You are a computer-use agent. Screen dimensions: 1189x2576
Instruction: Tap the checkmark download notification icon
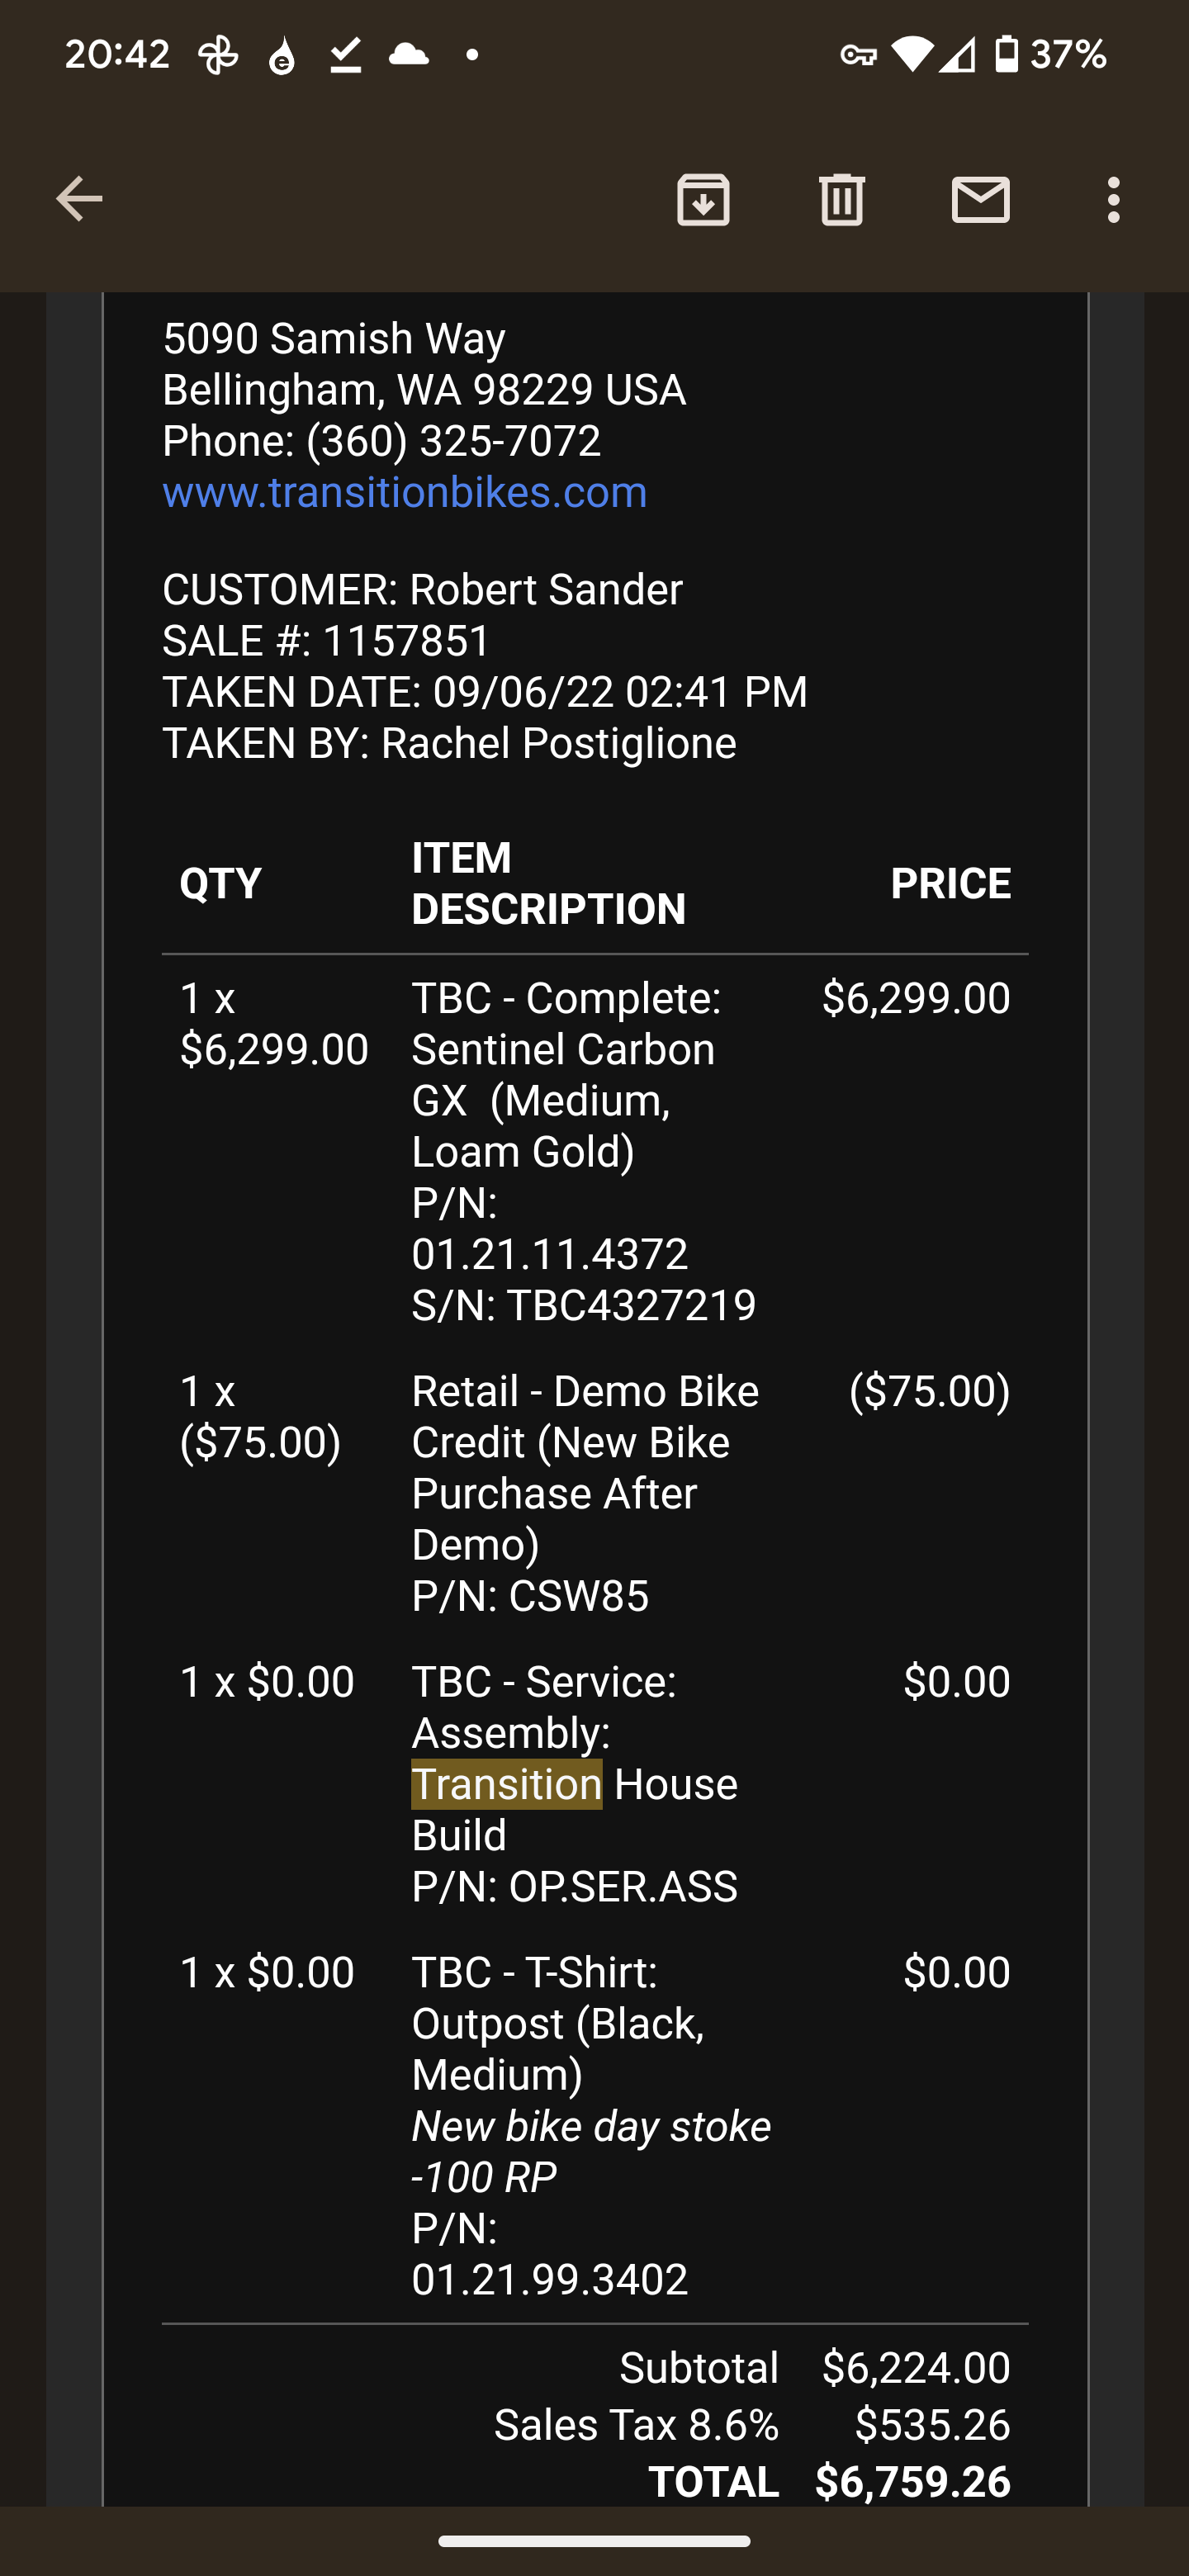click(345, 55)
